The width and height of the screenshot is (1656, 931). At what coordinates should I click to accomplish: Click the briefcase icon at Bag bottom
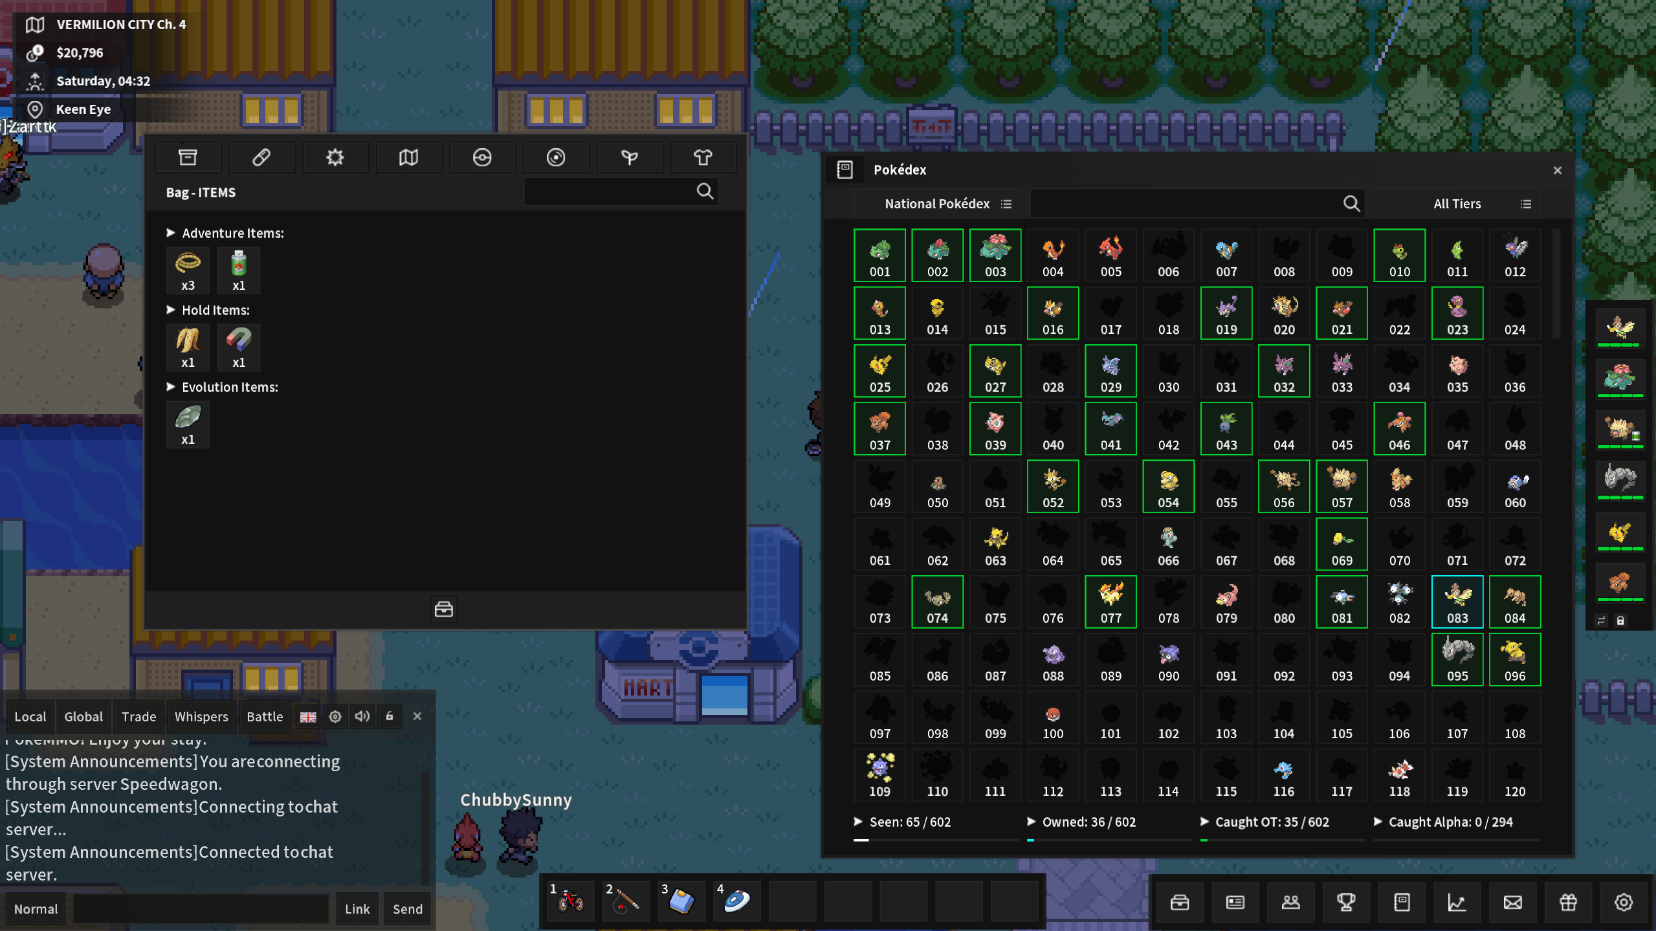click(x=443, y=609)
